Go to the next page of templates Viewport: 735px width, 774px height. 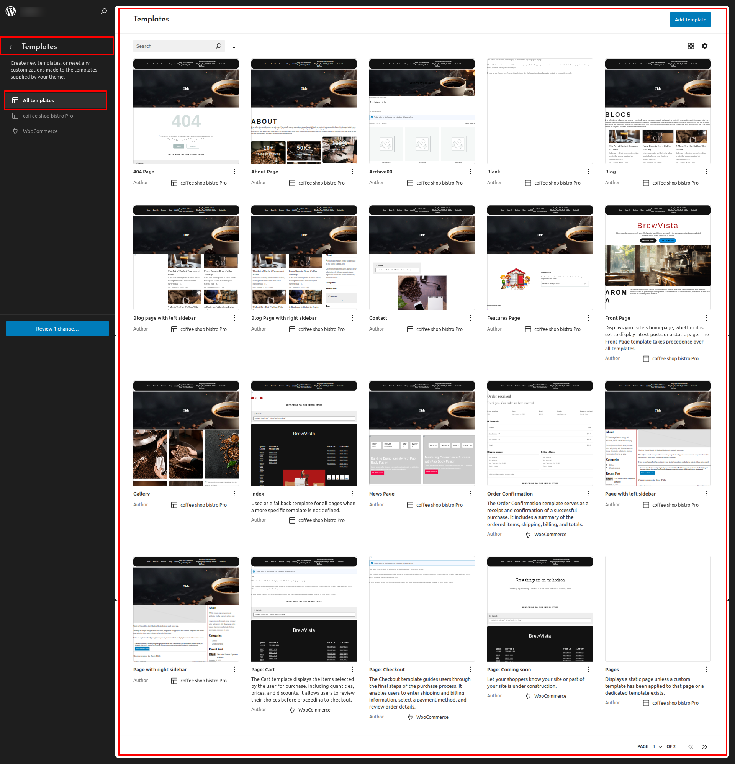[x=704, y=746]
